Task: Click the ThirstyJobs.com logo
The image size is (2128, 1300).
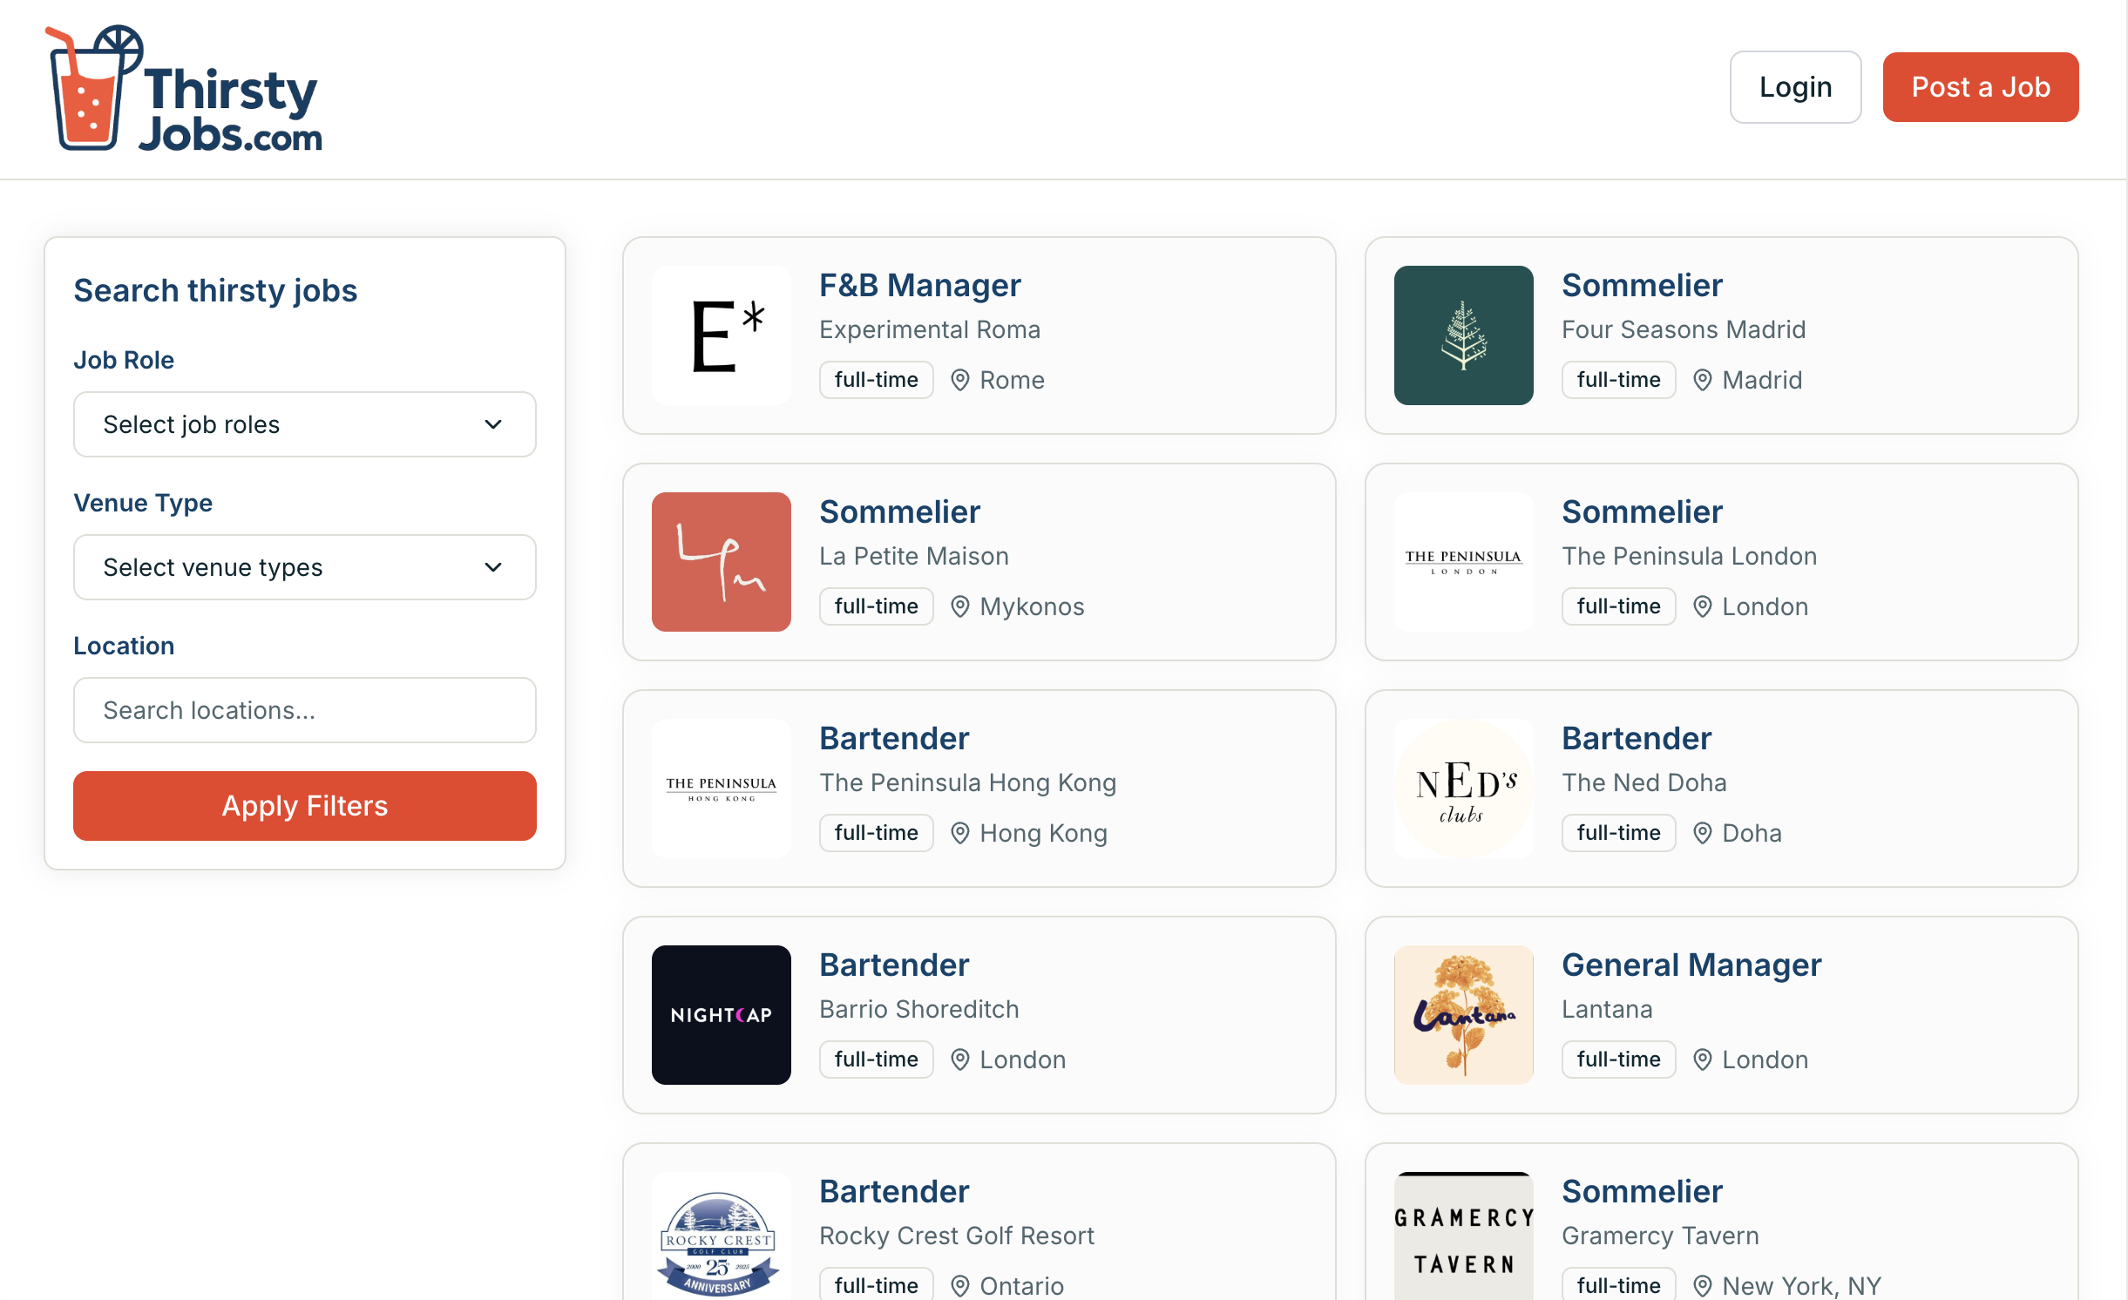Action: point(184,89)
